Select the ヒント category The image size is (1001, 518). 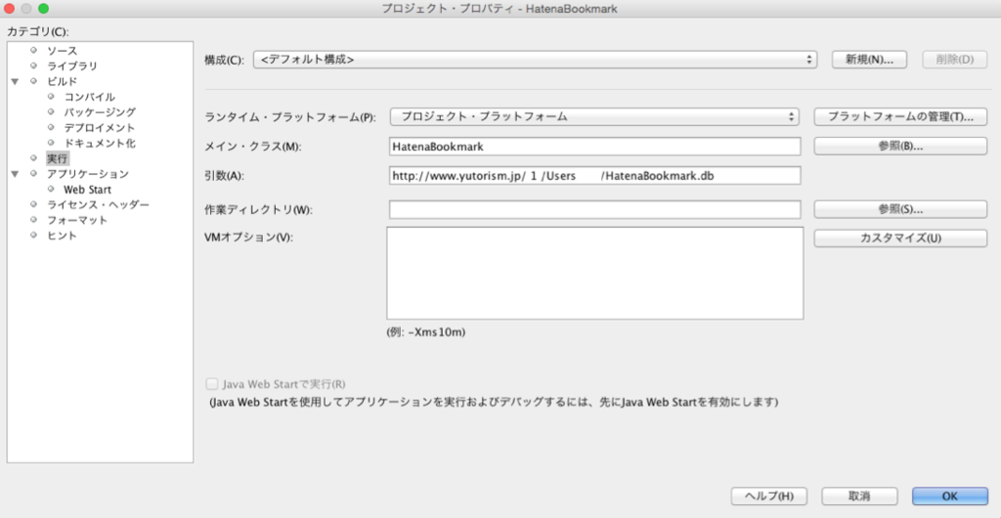click(x=62, y=236)
